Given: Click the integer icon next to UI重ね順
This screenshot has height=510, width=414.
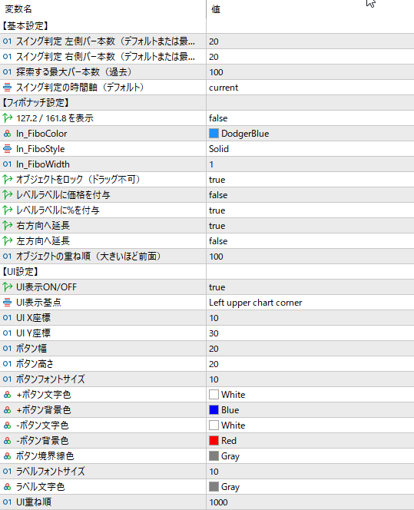Looking at the screenshot, I should [x=7, y=502].
